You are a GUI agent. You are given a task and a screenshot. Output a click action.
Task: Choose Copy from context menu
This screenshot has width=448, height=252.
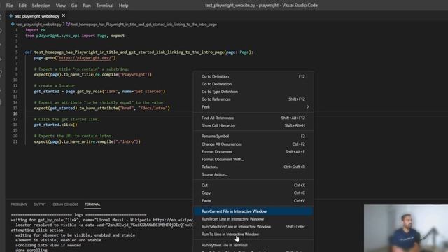pos(253,193)
